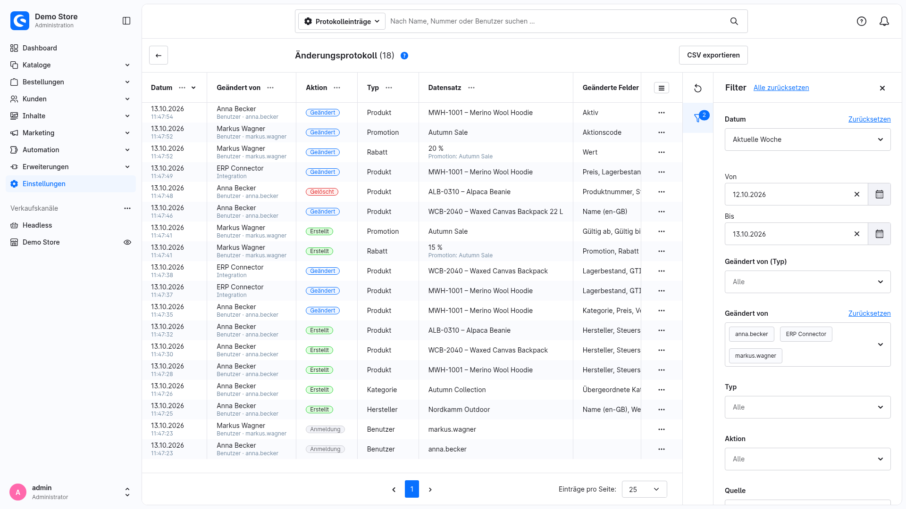The height and width of the screenshot is (509, 906).
Task: Open Einstellungen in the sidebar
Action: [x=71, y=184]
